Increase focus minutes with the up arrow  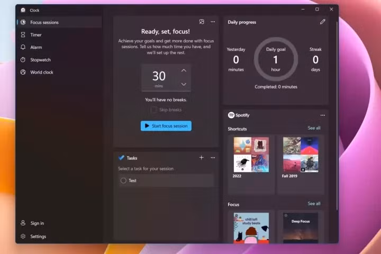(x=184, y=70)
